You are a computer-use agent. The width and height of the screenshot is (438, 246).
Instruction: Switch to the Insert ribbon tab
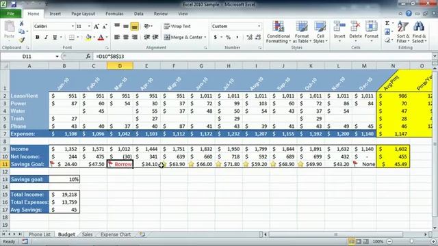55,14
